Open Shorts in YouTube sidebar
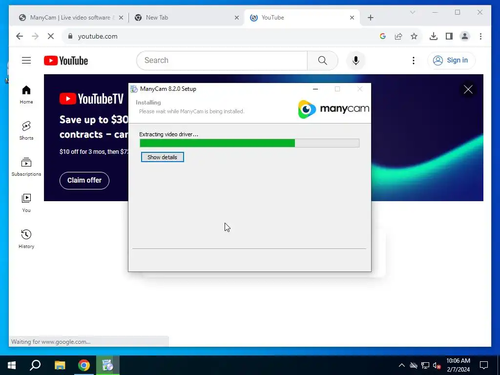500x375 pixels. tap(26, 131)
